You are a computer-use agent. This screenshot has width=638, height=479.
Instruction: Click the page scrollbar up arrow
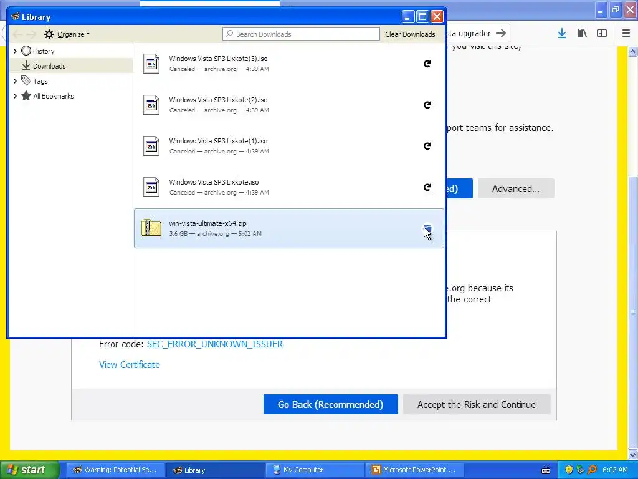[632, 51]
